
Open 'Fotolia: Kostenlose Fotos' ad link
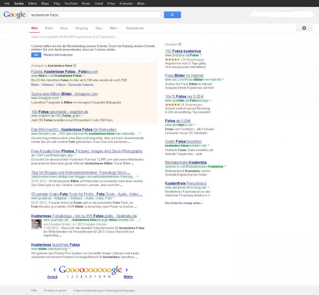click(x=64, y=71)
